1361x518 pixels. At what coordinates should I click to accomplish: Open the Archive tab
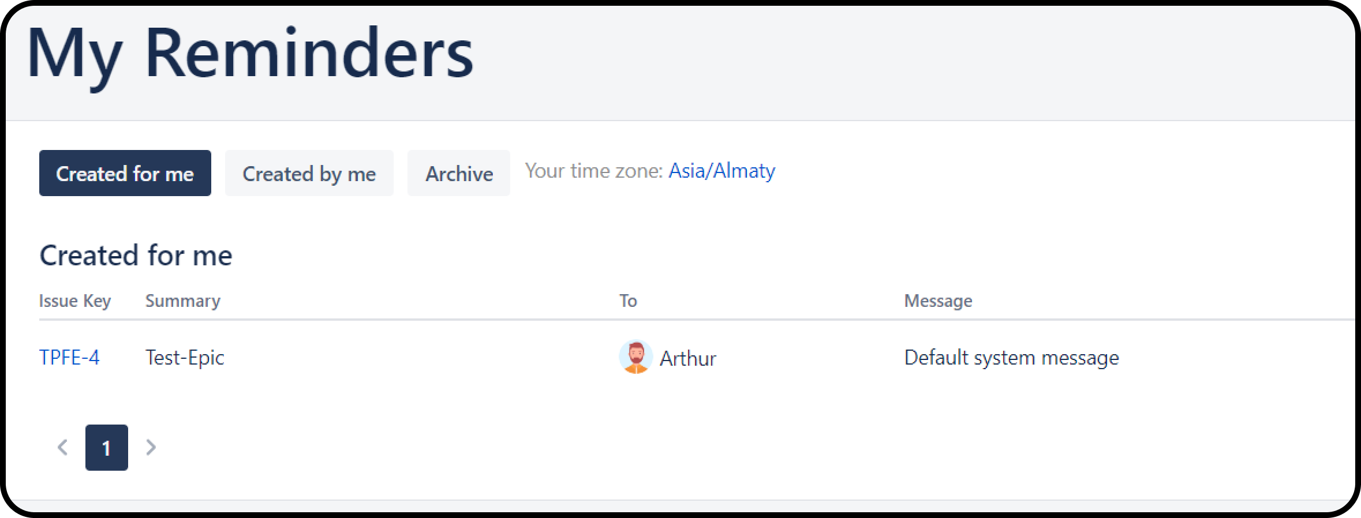coord(459,174)
